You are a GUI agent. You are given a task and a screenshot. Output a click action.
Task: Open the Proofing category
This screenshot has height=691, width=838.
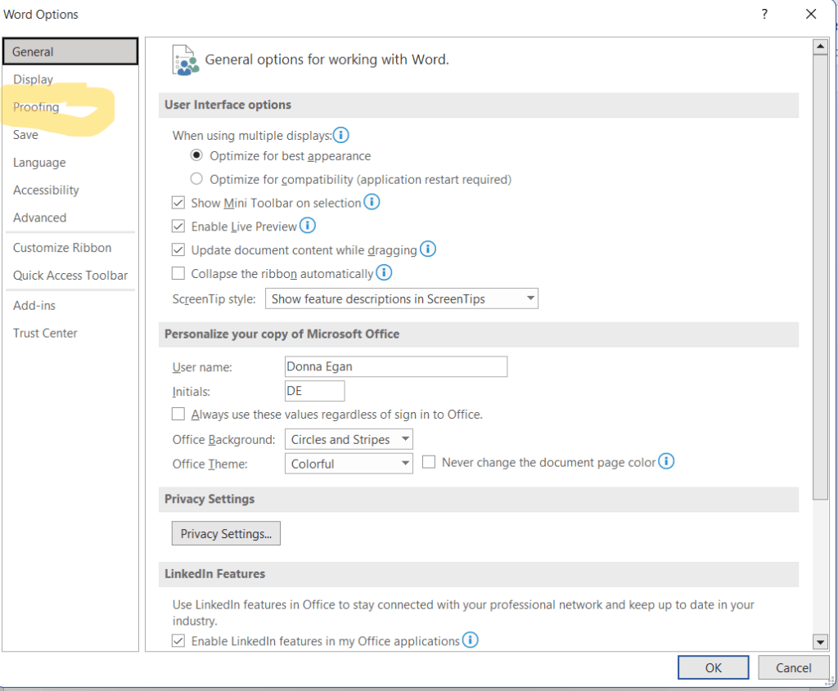click(x=36, y=107)
